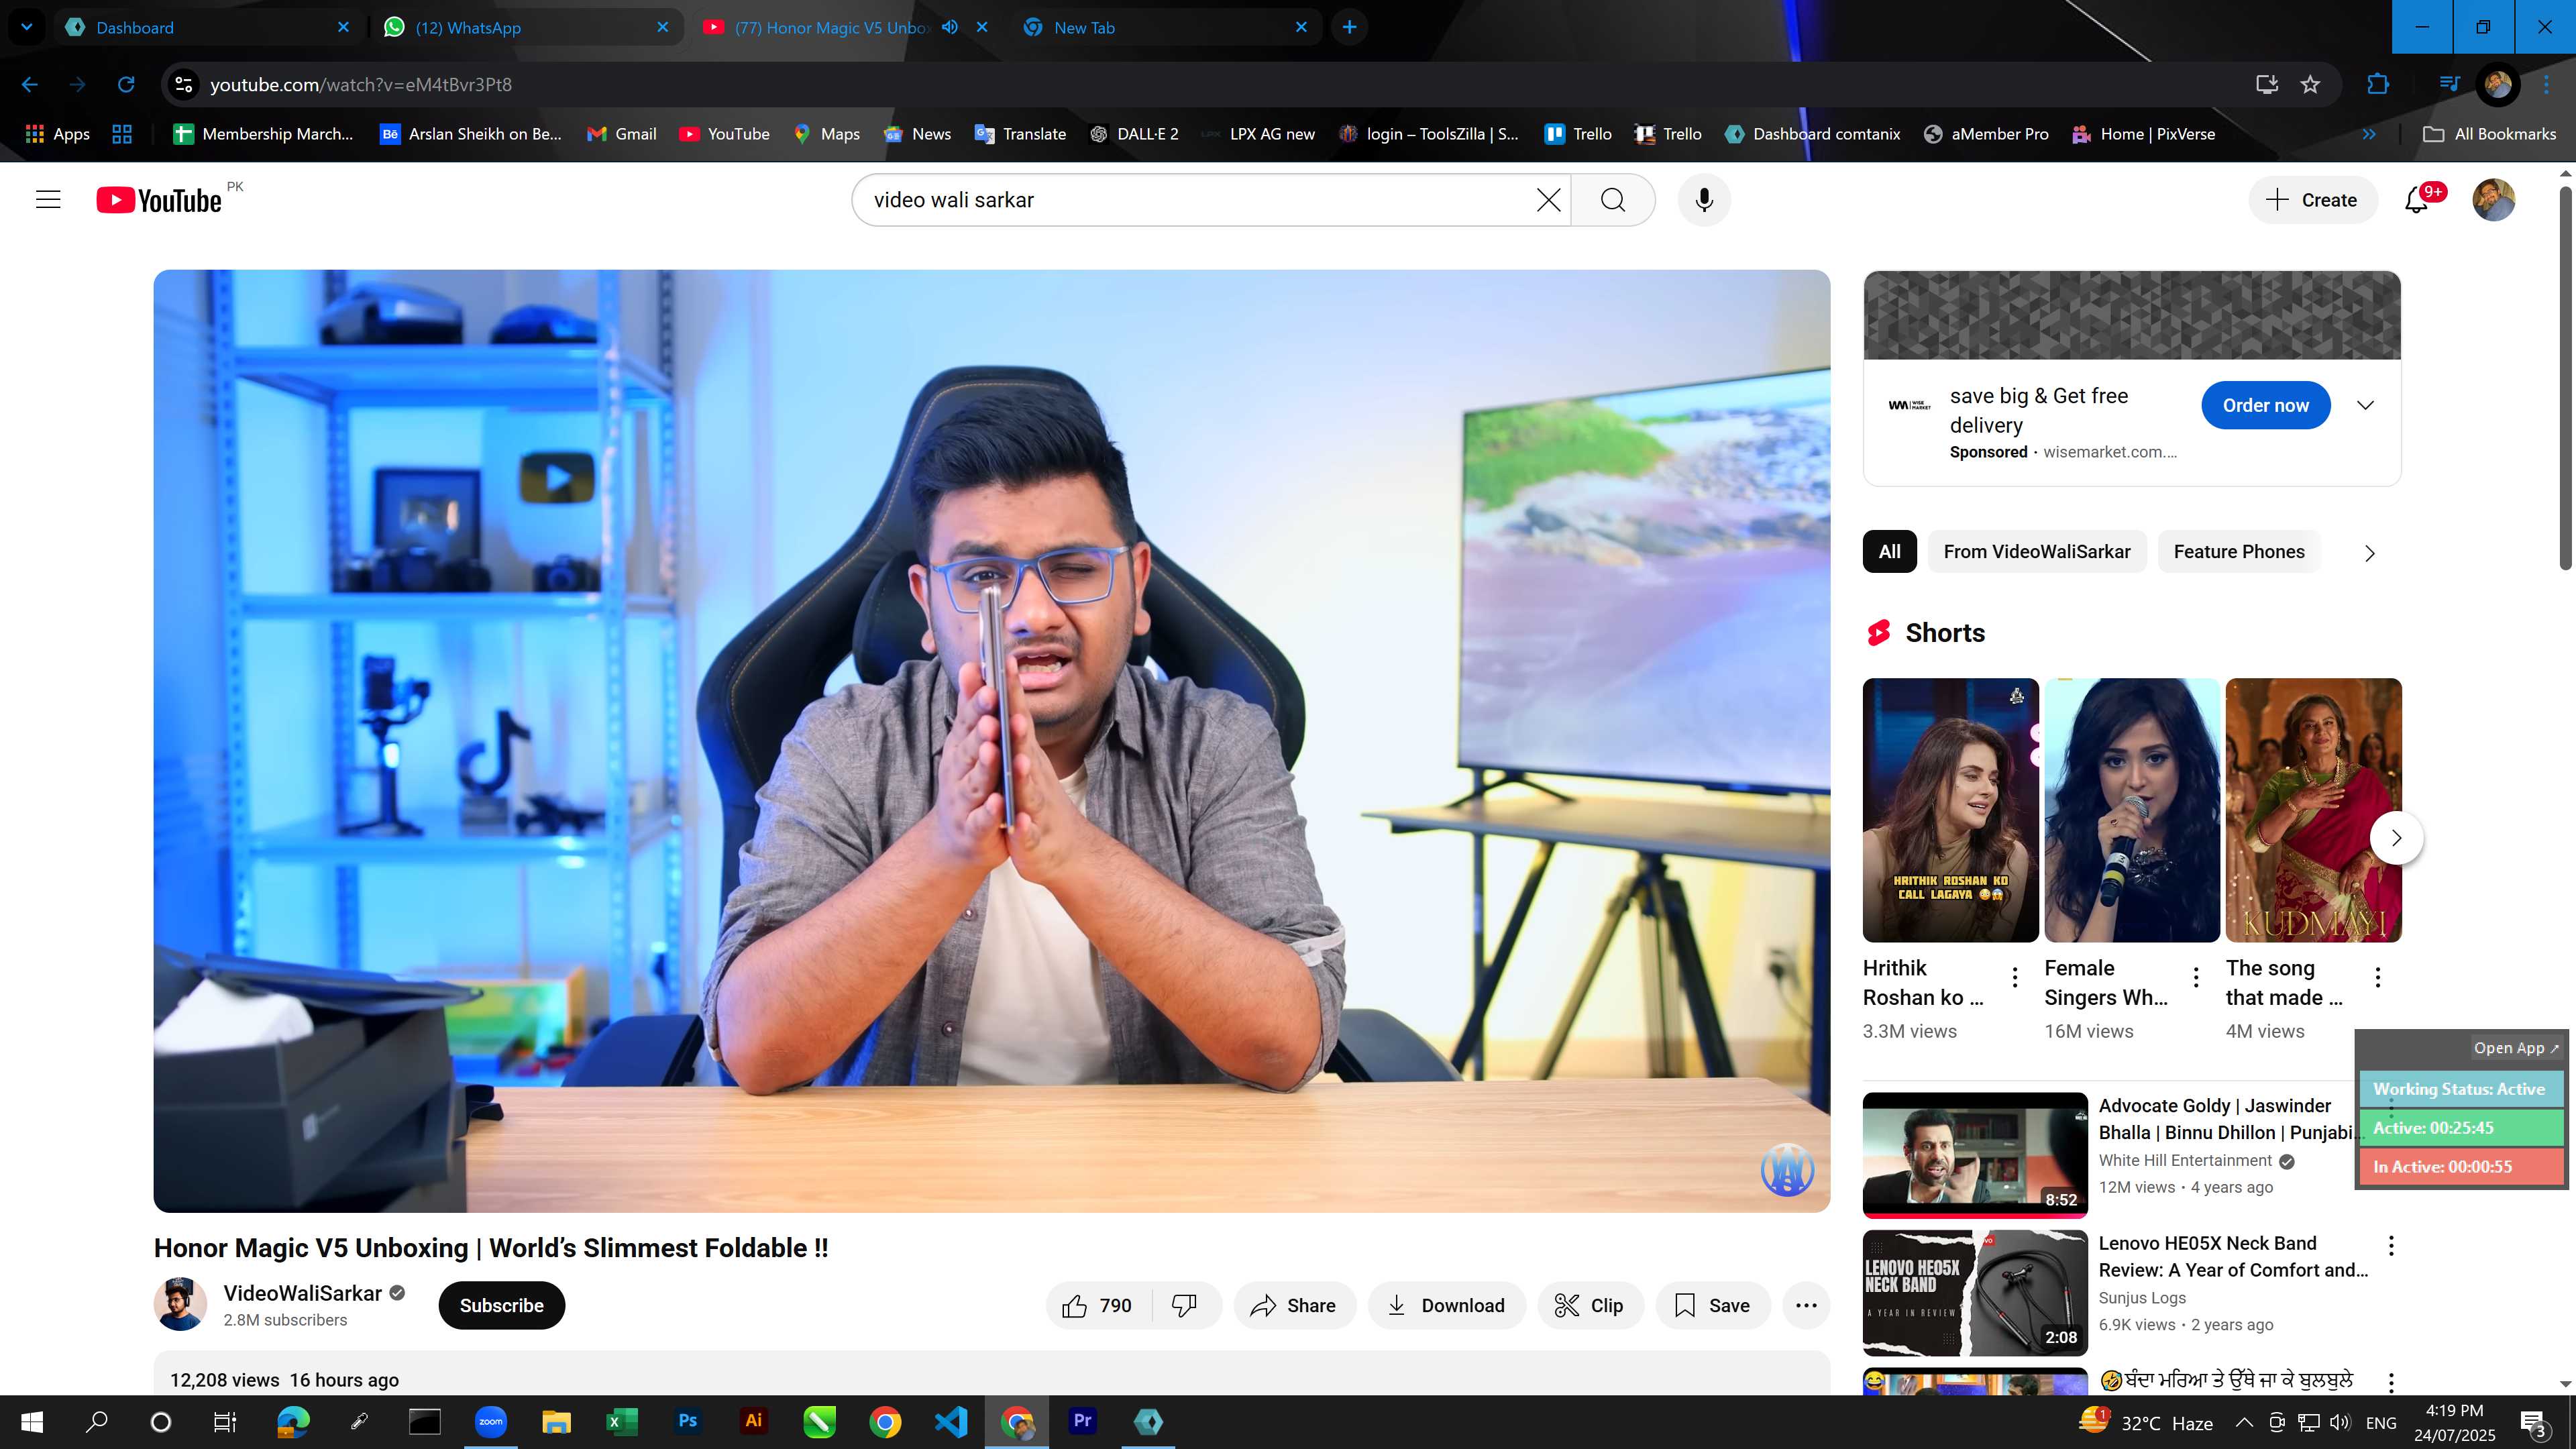Image resolution: width=2576 pixels, height=1449 pixels.
Task: Download the video
Action: (x=1446, y=1305)
